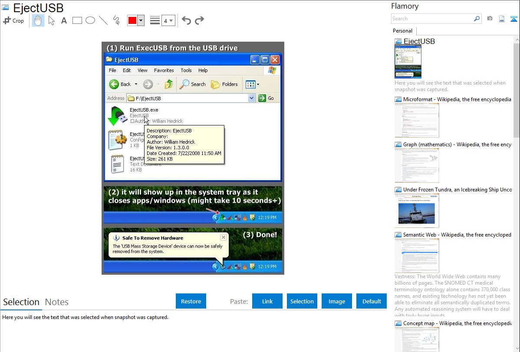
Task: Choose the arrow pointer selection tool
Action: (51, 20)
